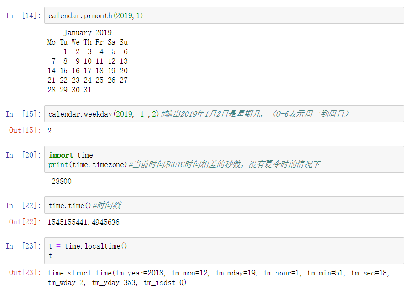412x290 pixels.
Task: Click the -28800 printed output
Action: [59, 181]
